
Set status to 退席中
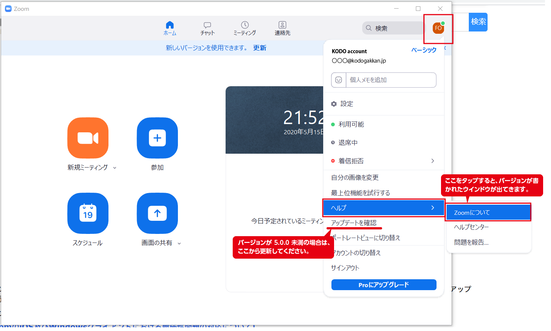click(x=384, y=142)
